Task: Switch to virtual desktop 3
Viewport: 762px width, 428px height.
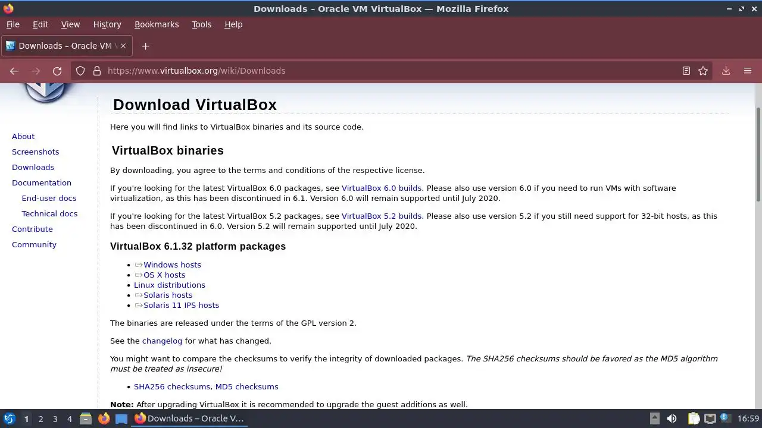Action: pos(55,418)
